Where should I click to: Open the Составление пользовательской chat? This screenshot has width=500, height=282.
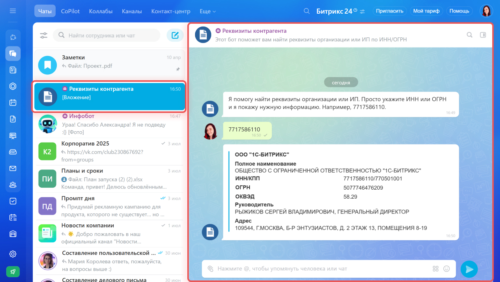109,261
